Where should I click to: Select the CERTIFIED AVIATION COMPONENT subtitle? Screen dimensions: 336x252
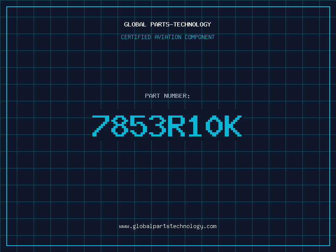168,37
